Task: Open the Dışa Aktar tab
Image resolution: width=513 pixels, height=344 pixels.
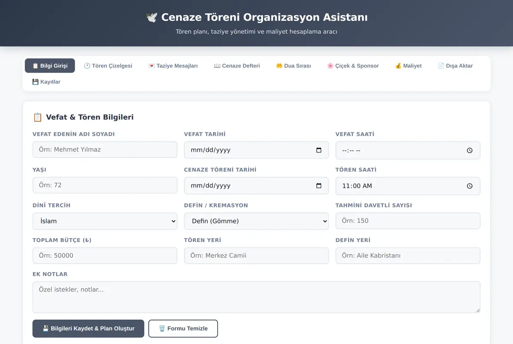Action: pyautogui.click(x=455, y=66)
